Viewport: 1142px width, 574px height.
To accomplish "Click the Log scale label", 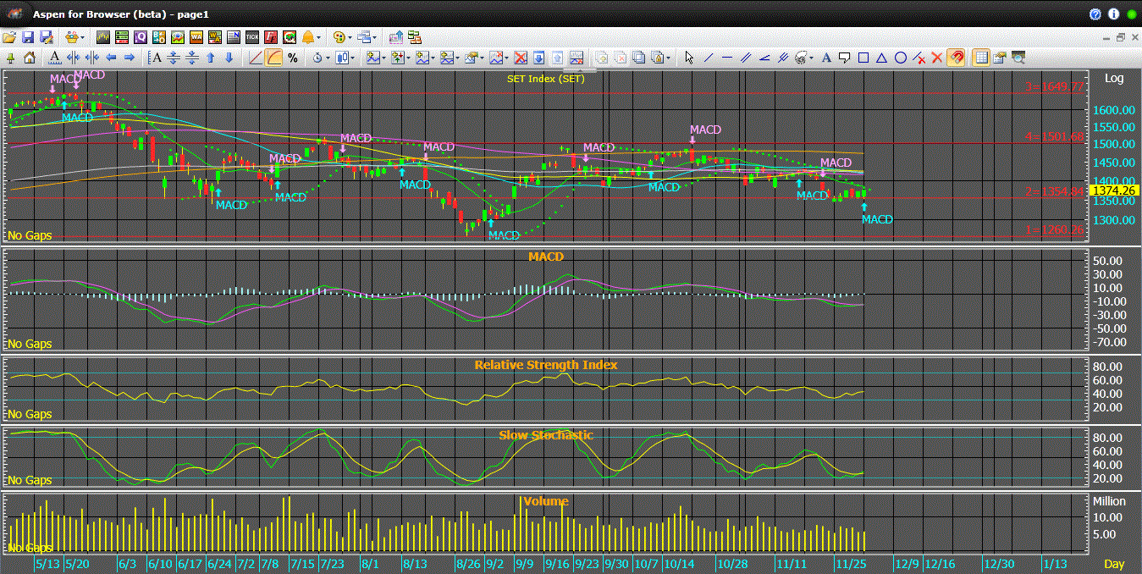I will click(1114, 78).
